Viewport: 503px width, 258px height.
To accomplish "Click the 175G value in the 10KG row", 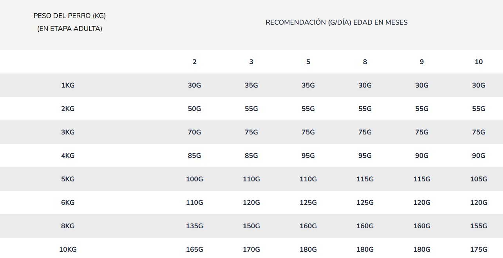I will [479, 249].
